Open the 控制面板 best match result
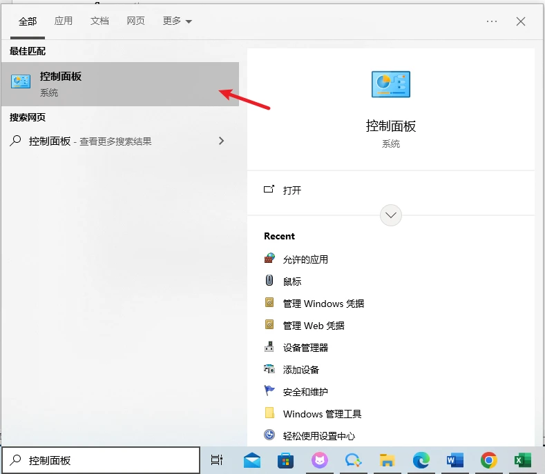The width and height of the screenshot is (545, 474). (120, 84)
